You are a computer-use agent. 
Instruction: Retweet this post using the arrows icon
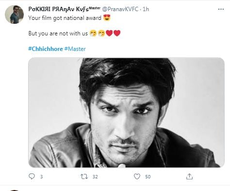coord(84,176)
